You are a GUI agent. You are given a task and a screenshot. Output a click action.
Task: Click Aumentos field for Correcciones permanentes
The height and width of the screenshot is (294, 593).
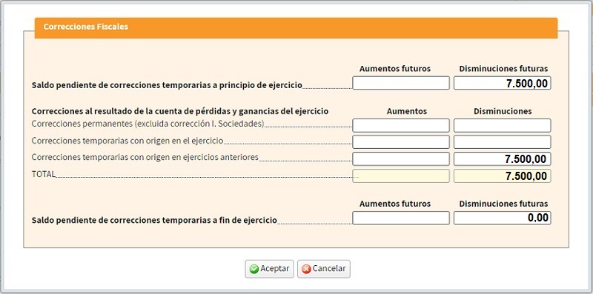401,125
